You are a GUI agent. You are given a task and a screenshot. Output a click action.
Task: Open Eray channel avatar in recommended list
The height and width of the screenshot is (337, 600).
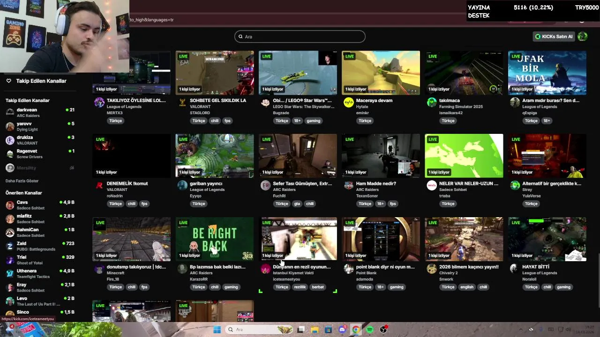tap(10, 287)
